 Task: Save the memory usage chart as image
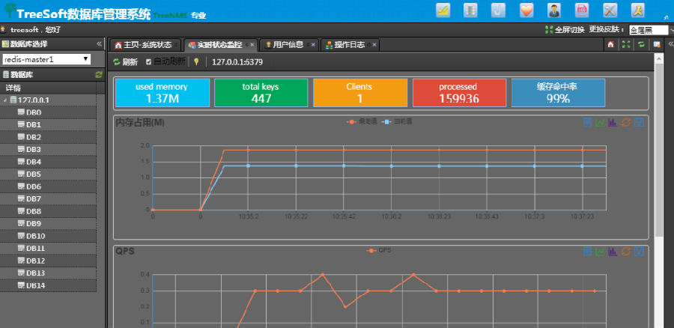[640, 123]
